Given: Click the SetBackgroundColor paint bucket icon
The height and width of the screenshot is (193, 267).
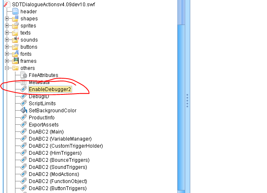Looking at the screenshot, I should coord(24,111).
